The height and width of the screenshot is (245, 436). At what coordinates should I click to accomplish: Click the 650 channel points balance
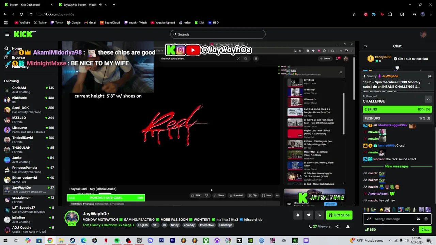coord(370,230)
